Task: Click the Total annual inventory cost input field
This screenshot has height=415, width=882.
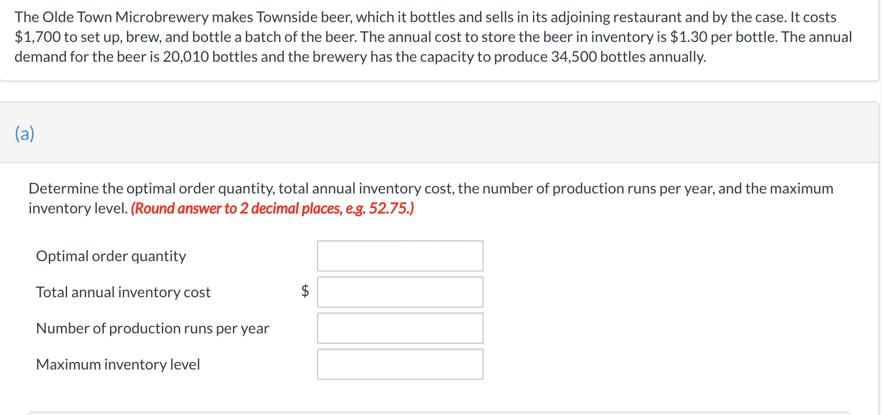Action: (x=400, y=291)
